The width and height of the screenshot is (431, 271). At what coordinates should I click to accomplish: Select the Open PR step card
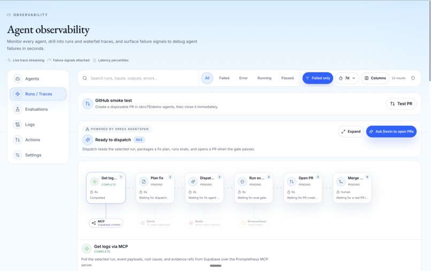tap(303, 188)
